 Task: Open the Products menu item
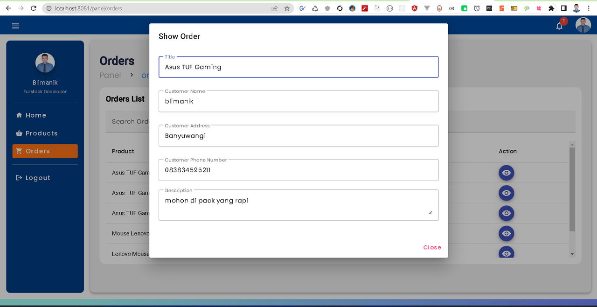point(45,133)
